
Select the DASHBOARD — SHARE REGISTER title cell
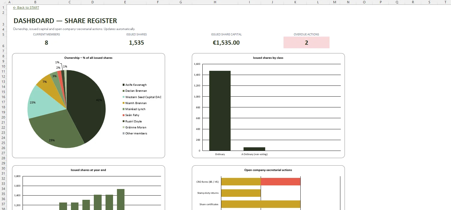65,21
